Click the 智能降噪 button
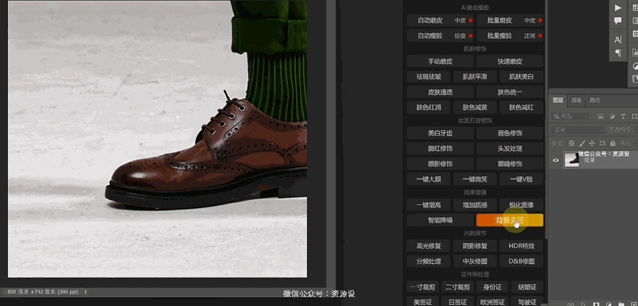 click(x=441, y=221)
